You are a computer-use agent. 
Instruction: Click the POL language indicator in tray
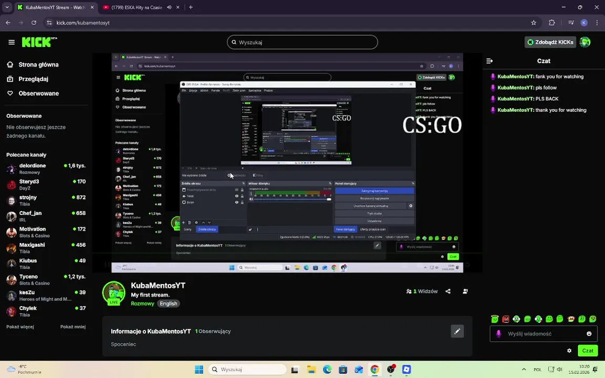click(537, 370)
